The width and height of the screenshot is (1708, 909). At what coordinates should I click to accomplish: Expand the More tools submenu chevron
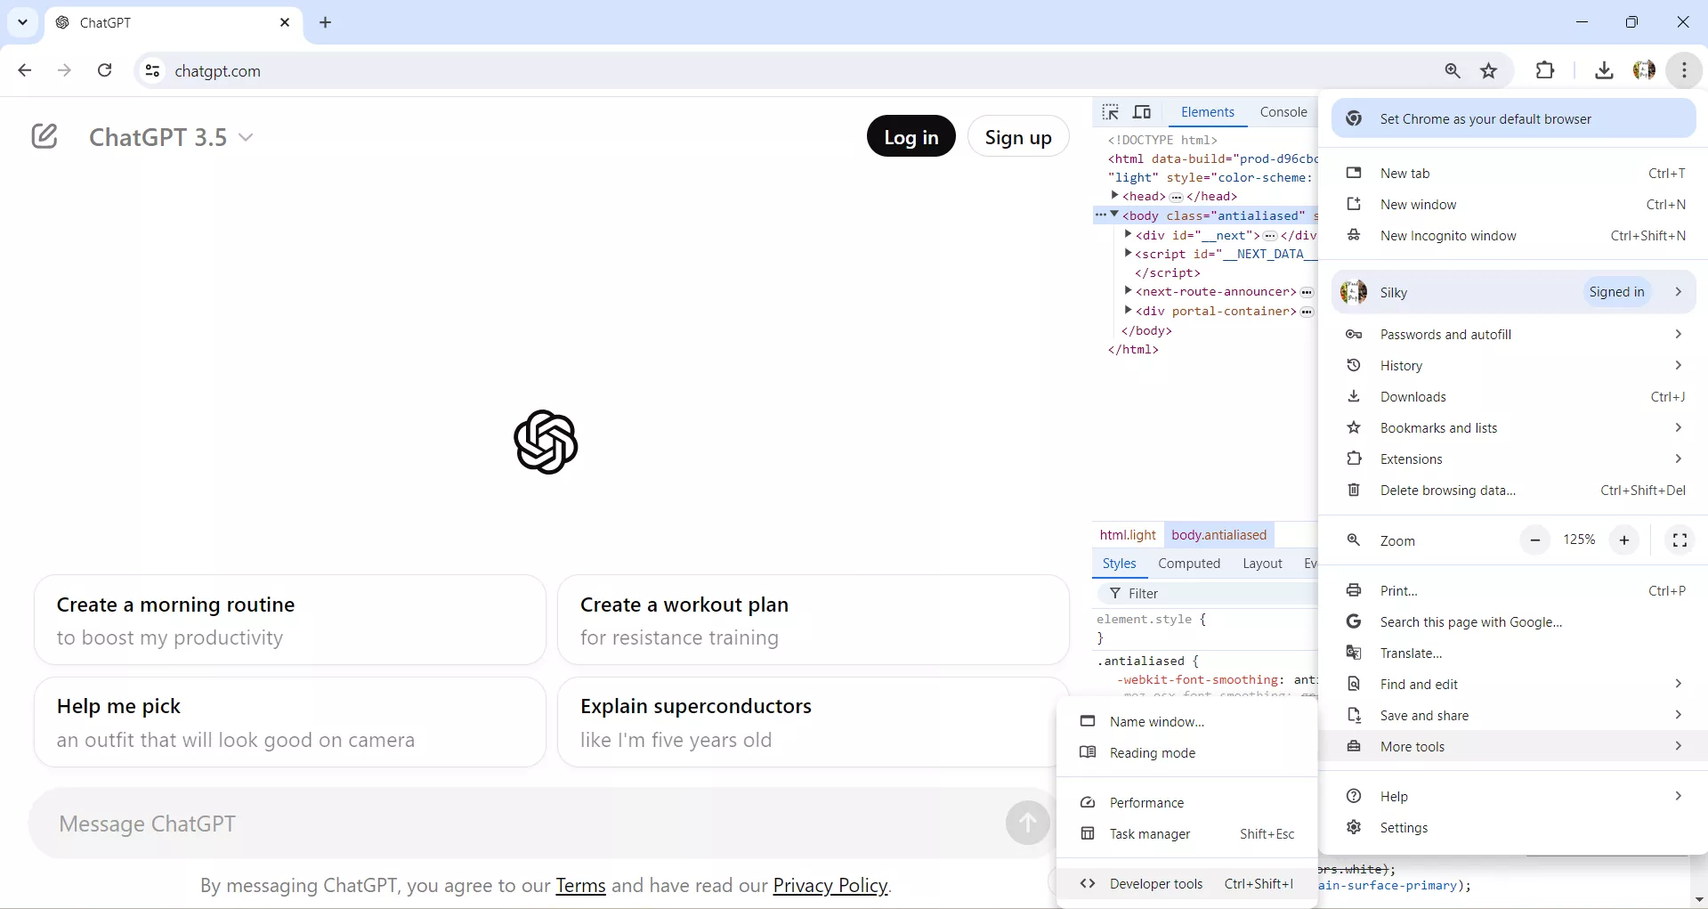tap(1679, 746)
